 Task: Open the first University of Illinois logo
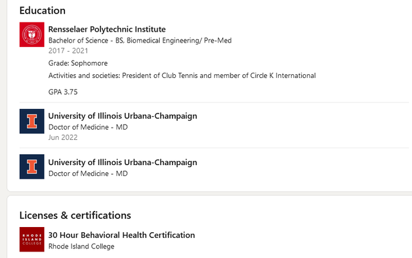[32, 121]
